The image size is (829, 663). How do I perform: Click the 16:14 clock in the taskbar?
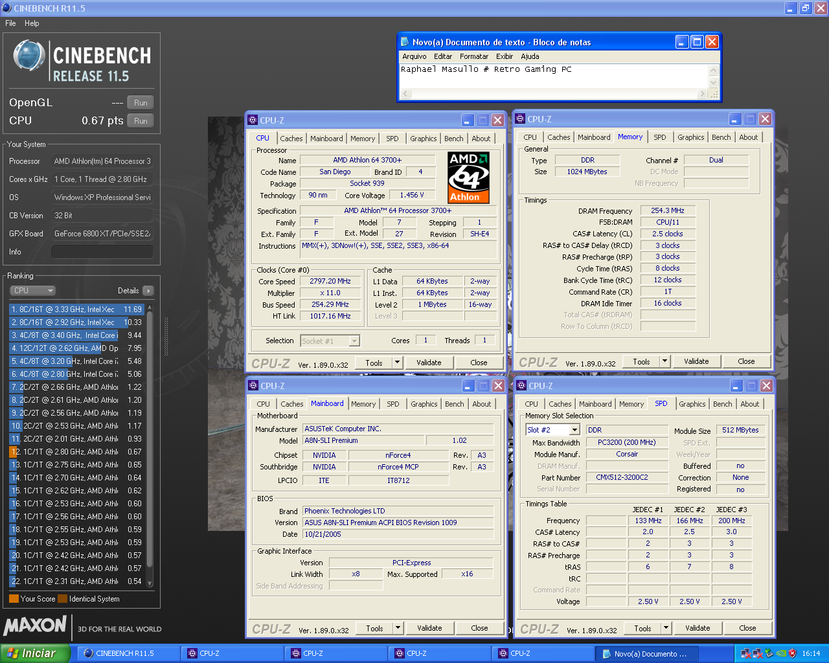click(x=811, y=653)
